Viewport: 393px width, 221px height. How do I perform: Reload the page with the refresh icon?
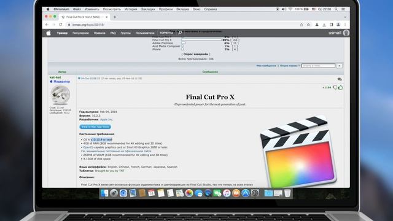(60, 25)
